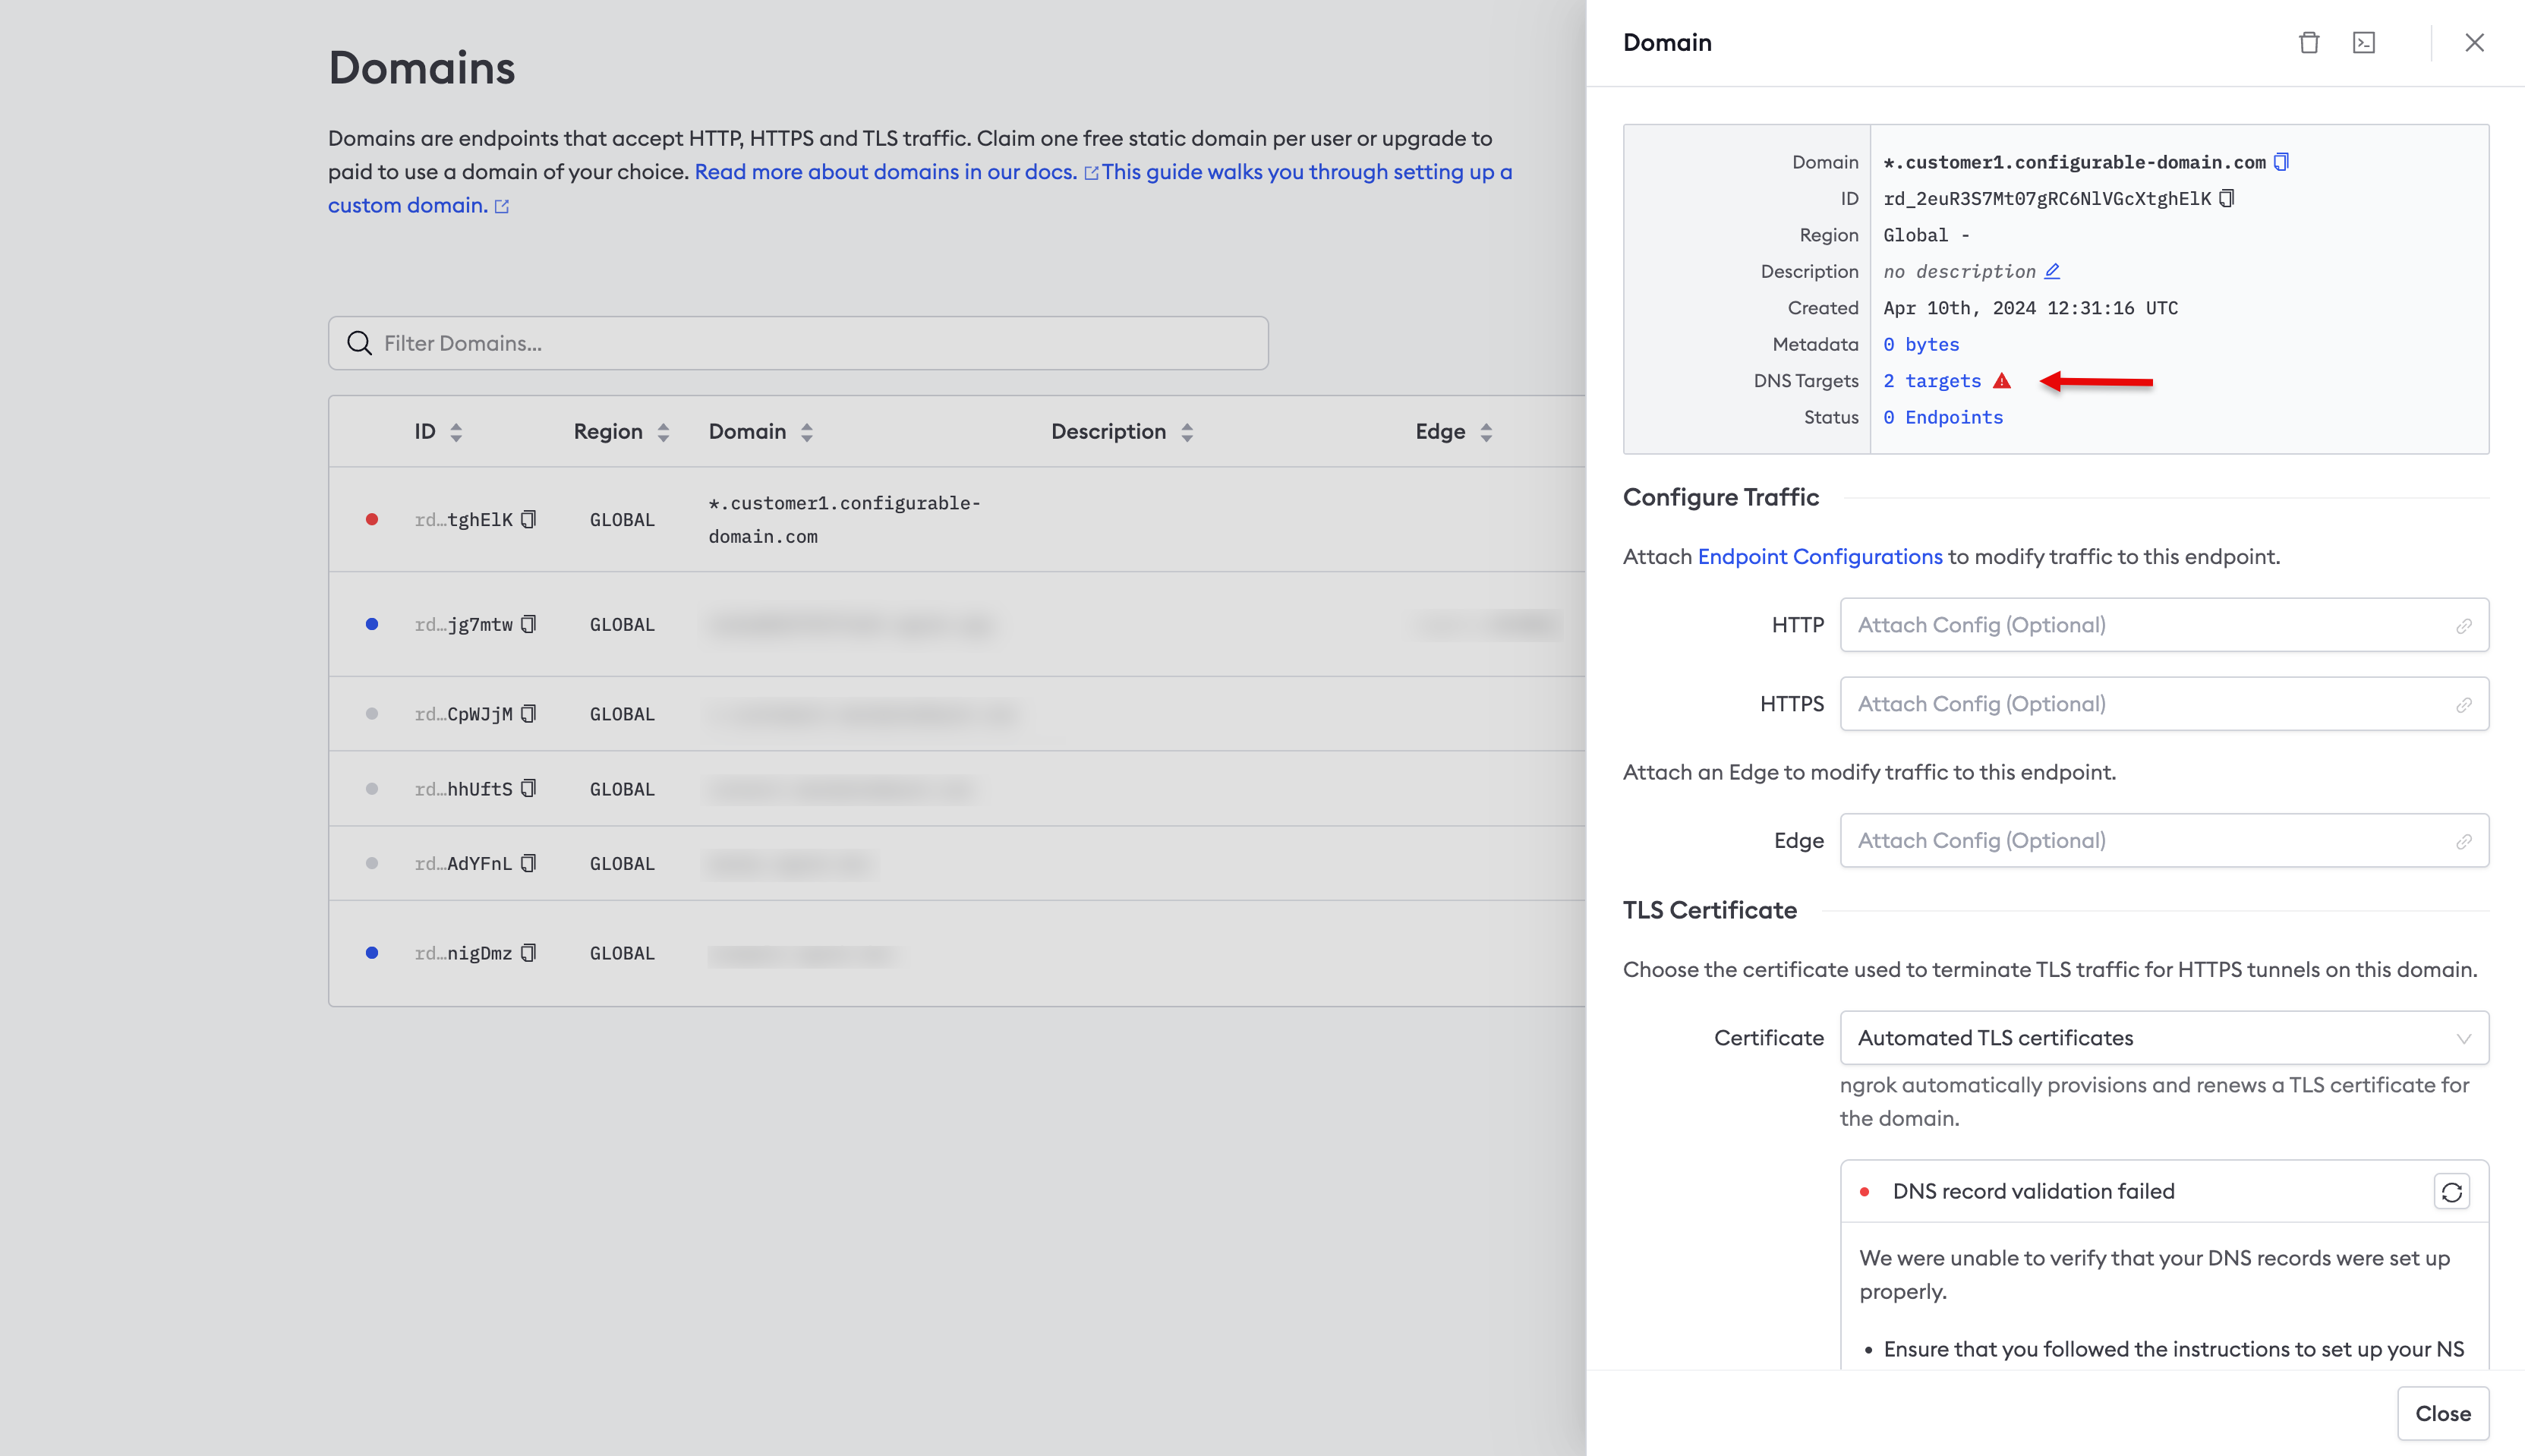This screenshot has width=2525, height=1456.
Task: Click the Filter Domains search field
Action: point(798,343)
